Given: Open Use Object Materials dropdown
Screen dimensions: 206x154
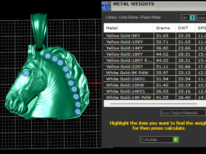Looking at the screenshot, I should (x=183, y=113).
